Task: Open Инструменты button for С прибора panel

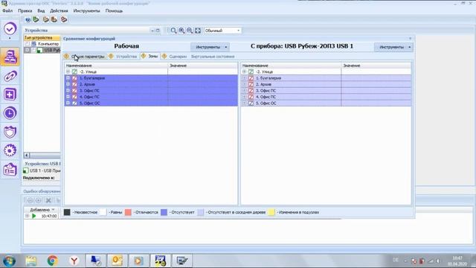Action: 393,47
